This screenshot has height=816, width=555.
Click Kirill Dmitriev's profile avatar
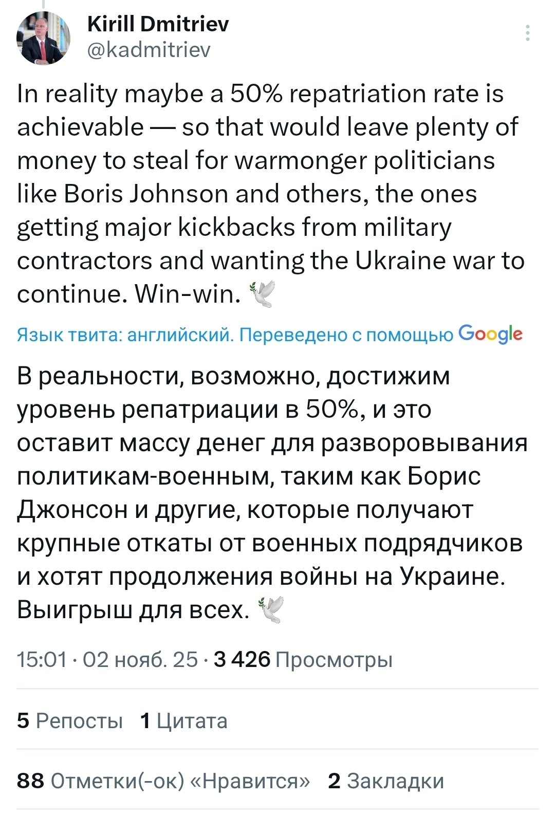[43, 38]
